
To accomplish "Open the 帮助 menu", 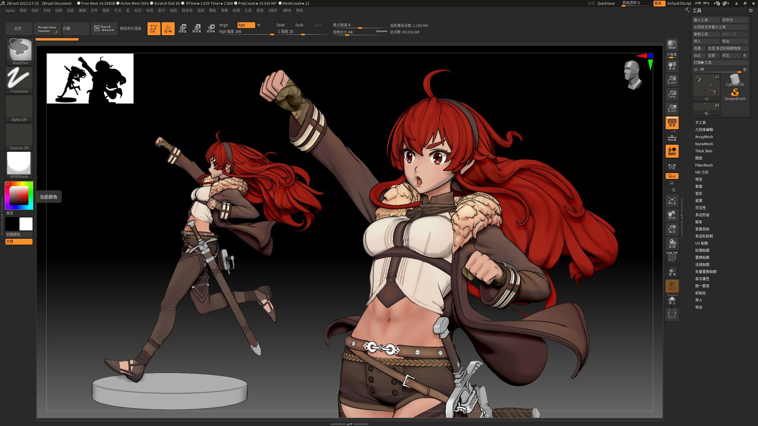I will click(300, 11).
